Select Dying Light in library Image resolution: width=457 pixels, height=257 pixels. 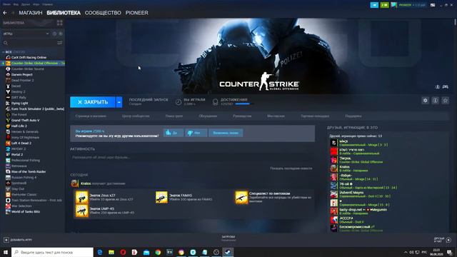pos(19,103)
